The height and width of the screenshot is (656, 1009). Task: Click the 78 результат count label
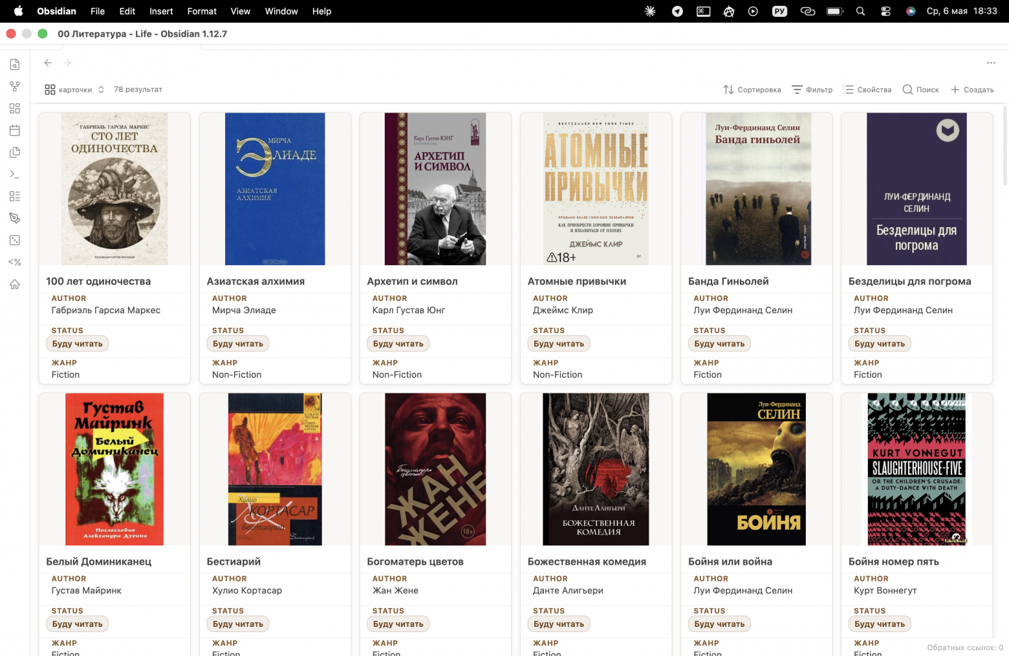click(138, 90)
